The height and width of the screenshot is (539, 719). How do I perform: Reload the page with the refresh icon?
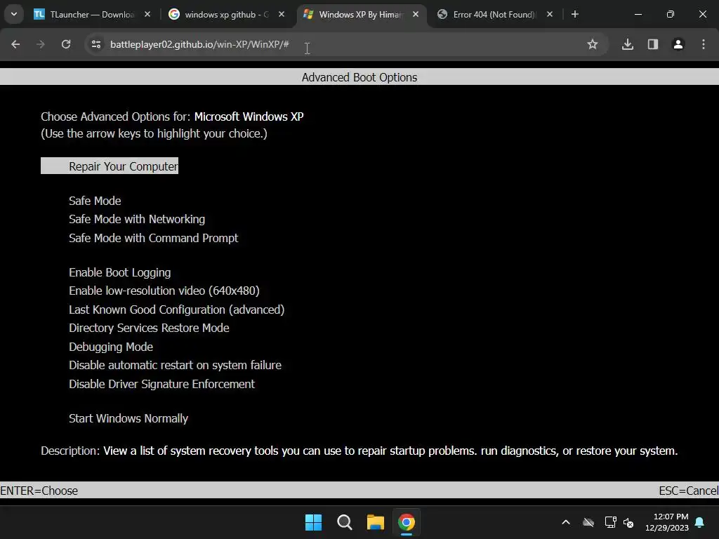coord(66,44)
